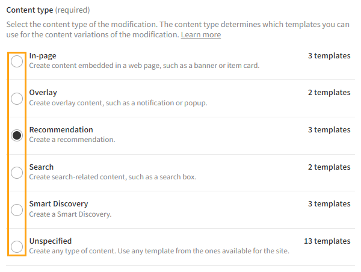The height and width of the screenshot is (272, 361).
Task: Select the In-page radio button
Action: [x=17, y=61]
